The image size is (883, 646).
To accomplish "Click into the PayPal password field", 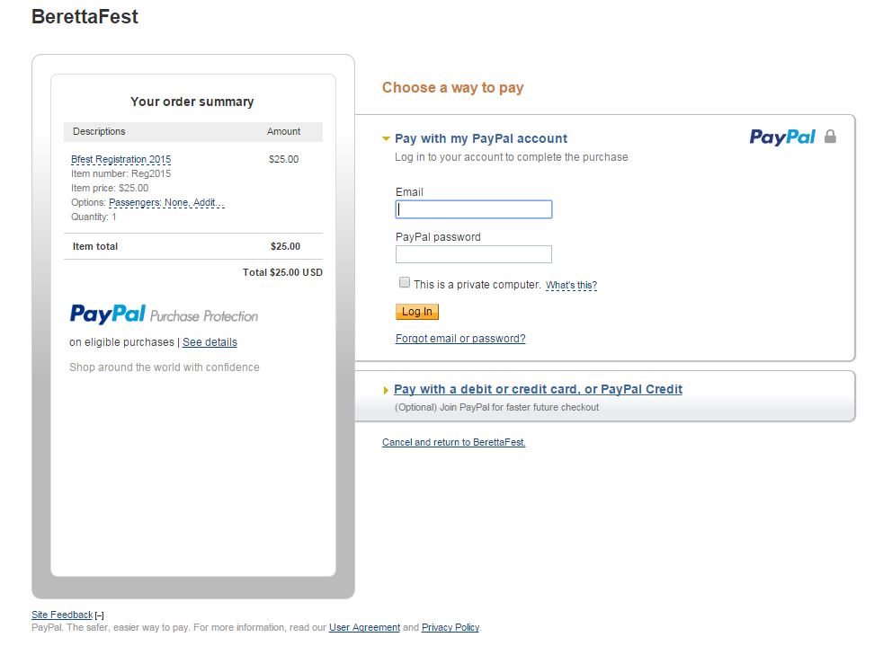I will click(x=473, y=254).
